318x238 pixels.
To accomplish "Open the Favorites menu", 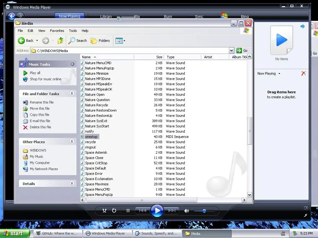I will 57,31.
